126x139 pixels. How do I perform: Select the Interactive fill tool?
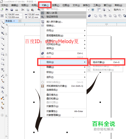click(2, 103)
